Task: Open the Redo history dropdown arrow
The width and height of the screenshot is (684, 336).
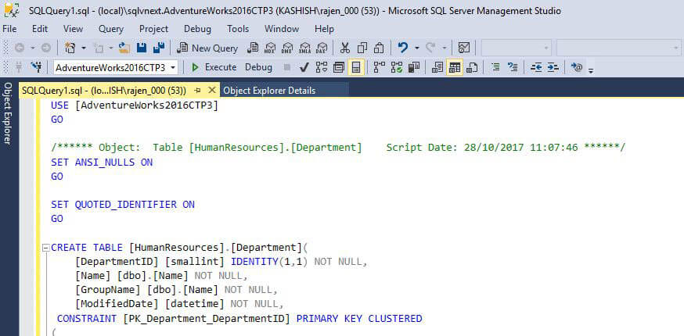Action: [444, 48]
